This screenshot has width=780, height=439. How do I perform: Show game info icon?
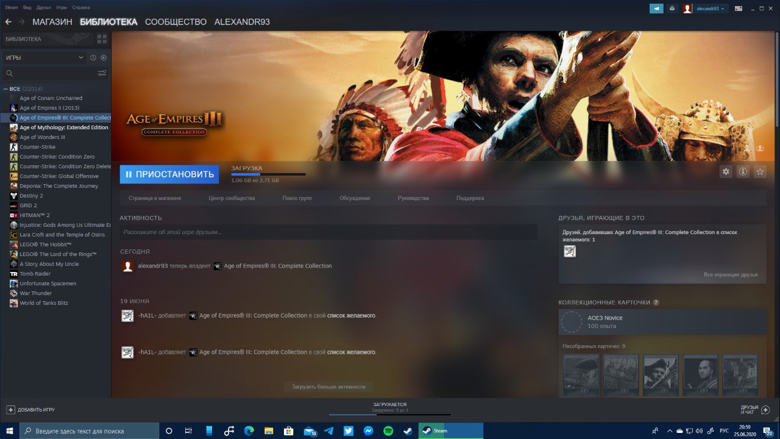(743, 172)
